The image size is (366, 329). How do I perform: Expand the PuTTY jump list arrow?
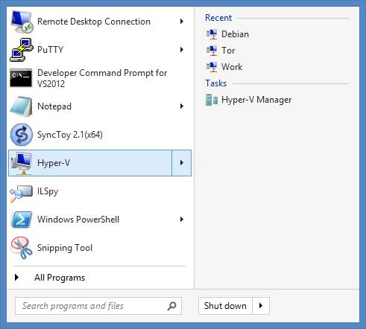tap(182, 50)
